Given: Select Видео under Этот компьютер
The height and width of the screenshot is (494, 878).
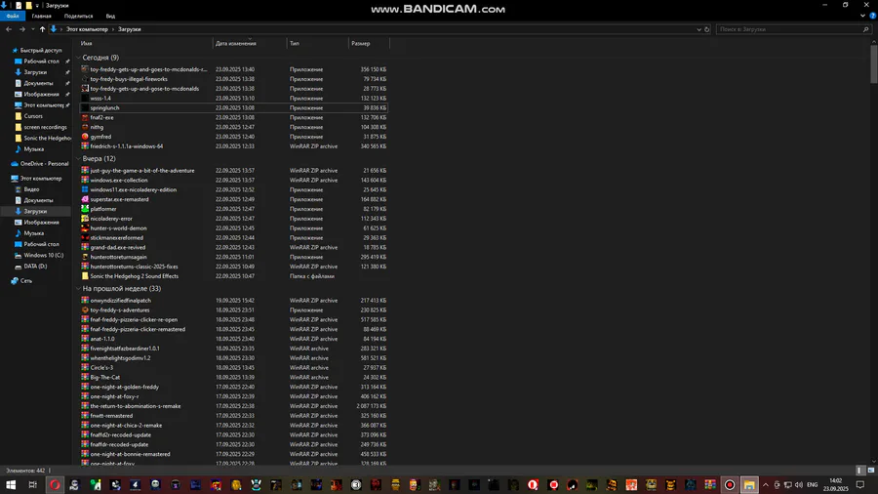Looking at the screenshot, I should (x=31, y=189).
